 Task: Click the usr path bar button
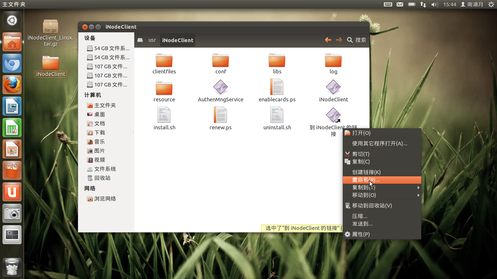[152, 40]
